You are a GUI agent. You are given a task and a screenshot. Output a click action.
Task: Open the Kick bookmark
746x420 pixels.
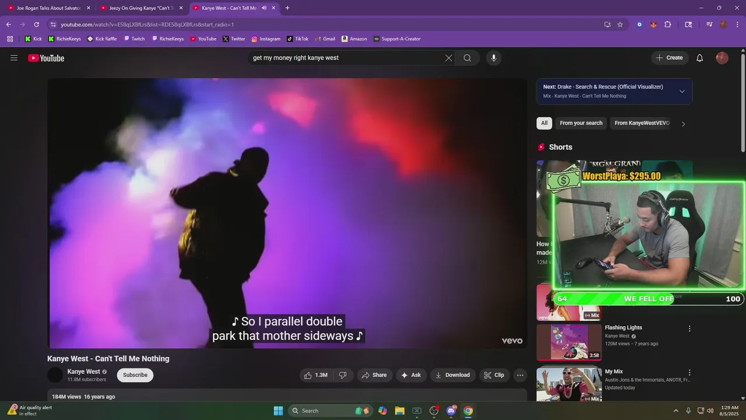pos(33,39)
